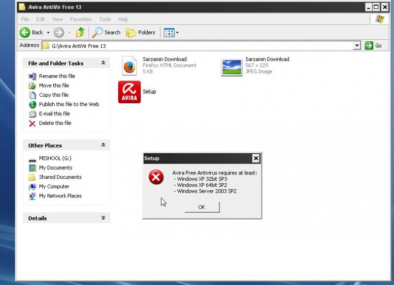The width and height of the screenshot is (394, 285).
Task: Open the Forward history dropdown arrow
Action: [x=69, y=32]
